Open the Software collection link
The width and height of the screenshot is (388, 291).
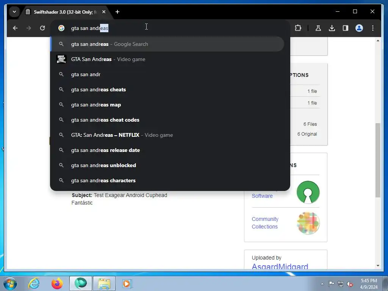pyautogui.click(x=262, y=196)
